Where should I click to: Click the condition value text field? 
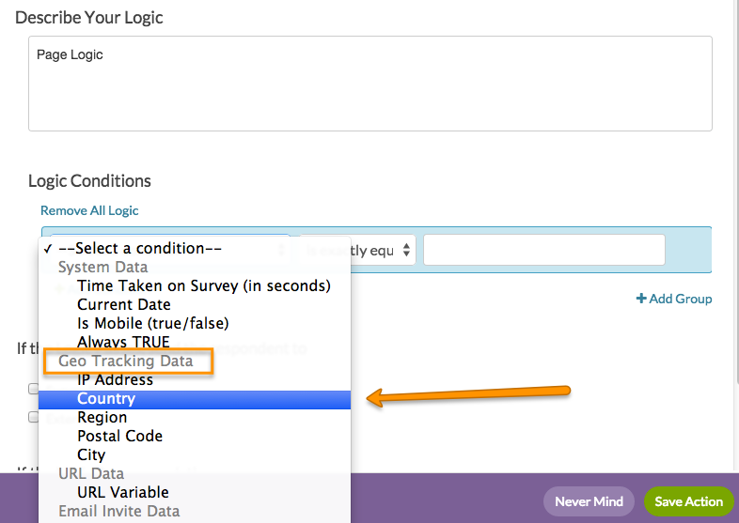point(543,251)
